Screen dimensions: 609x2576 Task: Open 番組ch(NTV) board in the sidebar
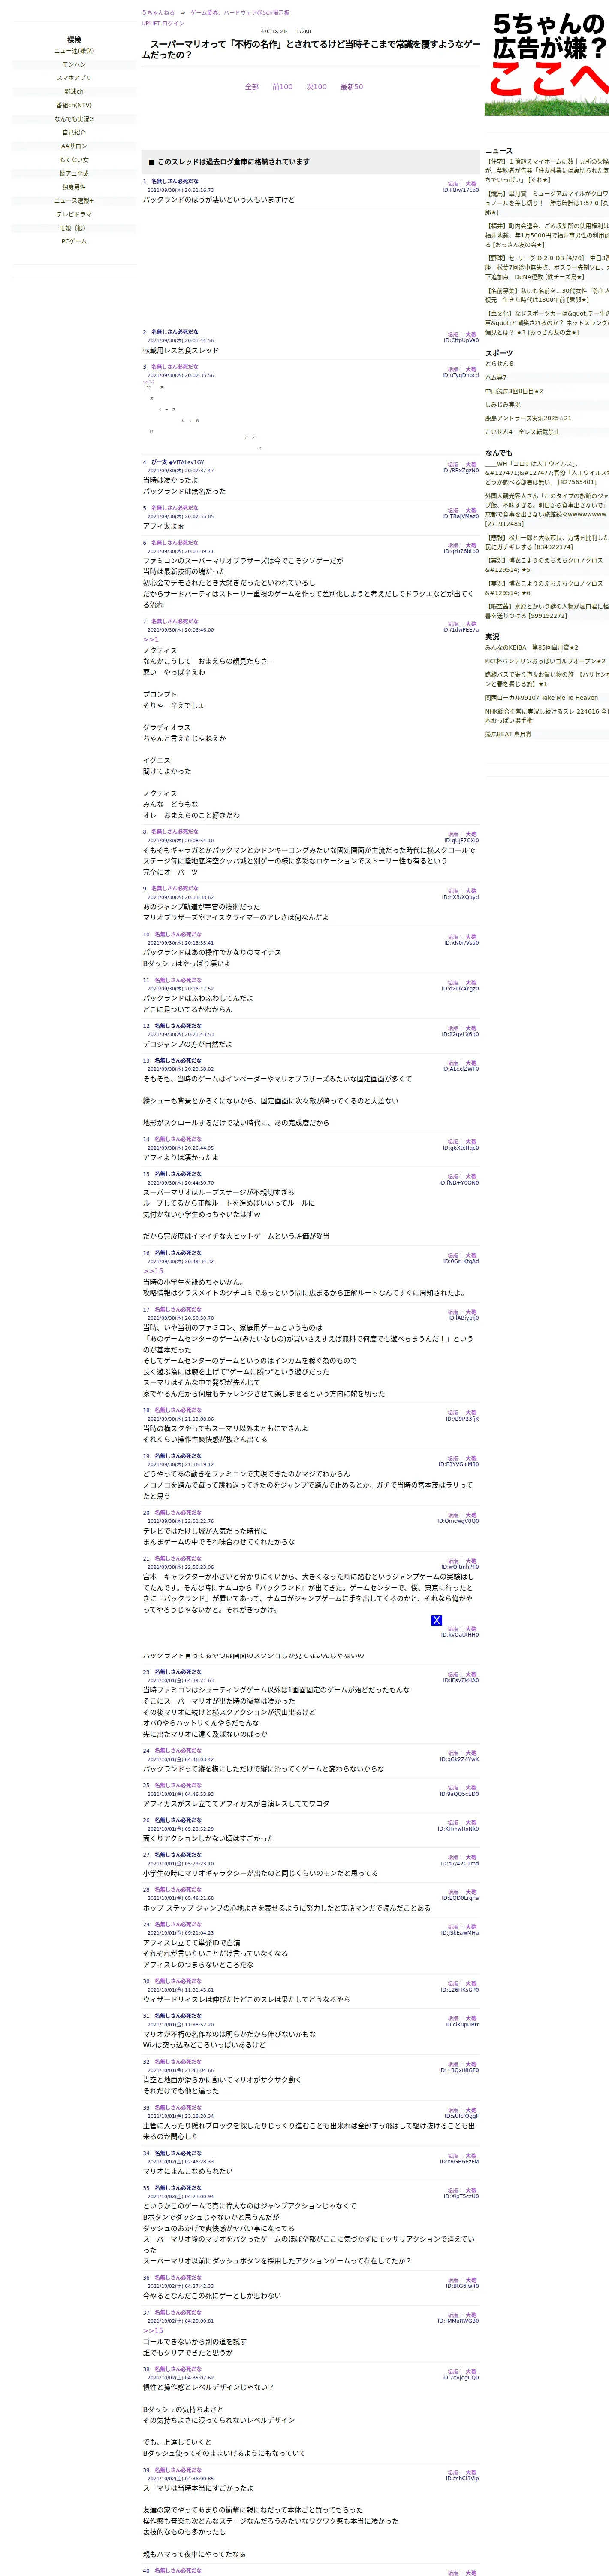[74, 105]
